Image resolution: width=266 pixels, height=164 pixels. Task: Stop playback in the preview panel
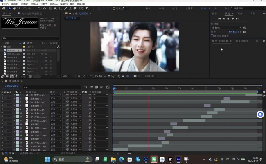click(228, 19)
